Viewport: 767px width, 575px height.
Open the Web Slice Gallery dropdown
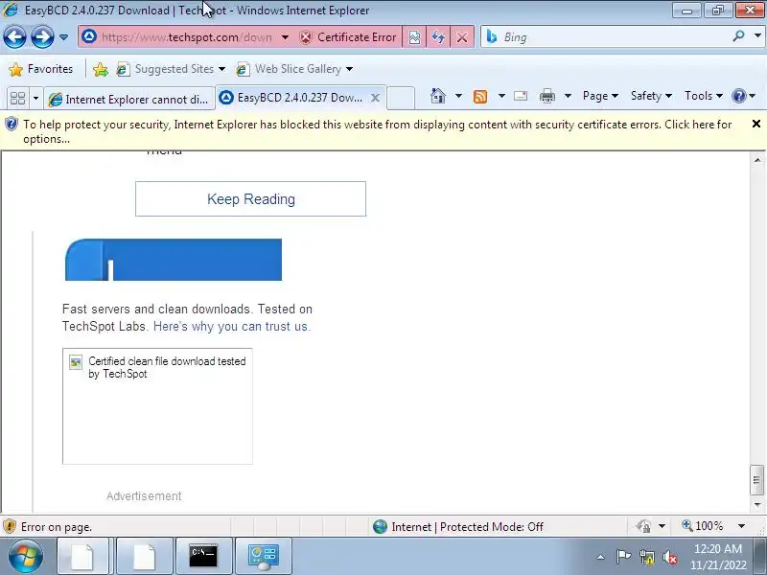pos(294,69)
